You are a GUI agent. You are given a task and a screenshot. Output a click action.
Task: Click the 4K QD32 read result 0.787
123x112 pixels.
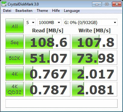[x=48, y=89]
